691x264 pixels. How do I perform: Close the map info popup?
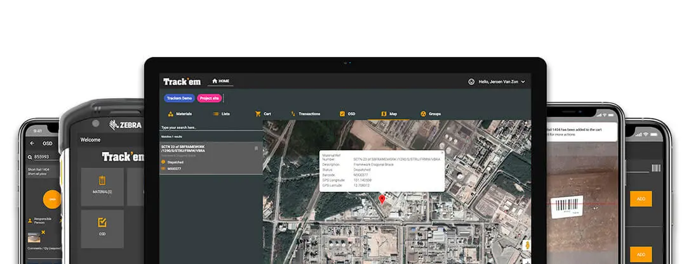(x=443, y=153)
